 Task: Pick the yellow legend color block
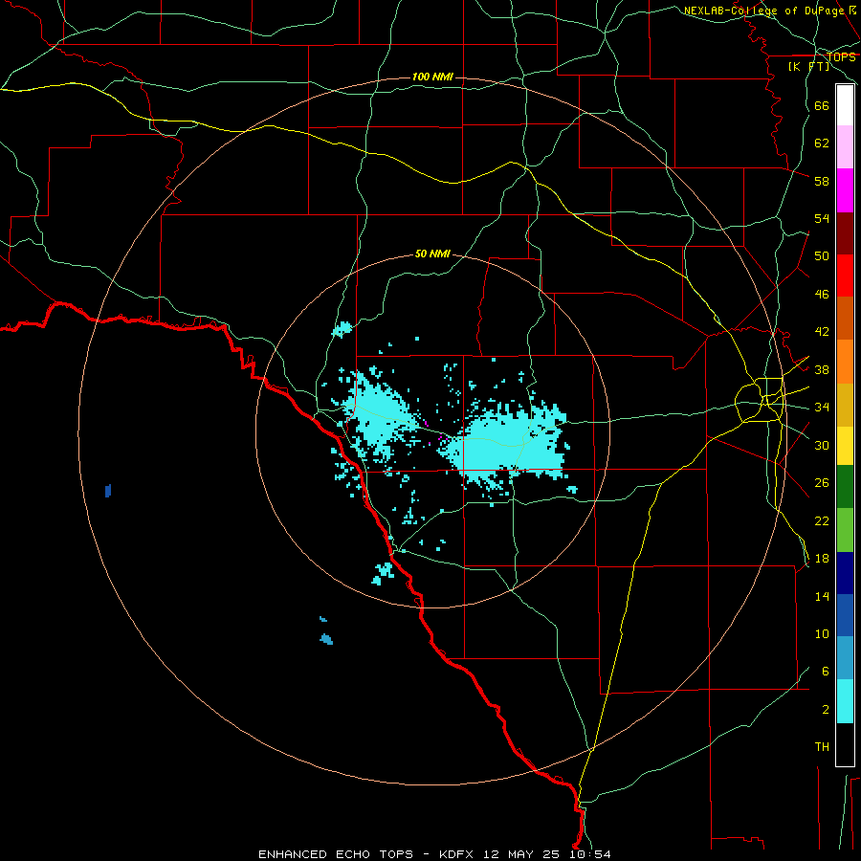coord(845,446)
